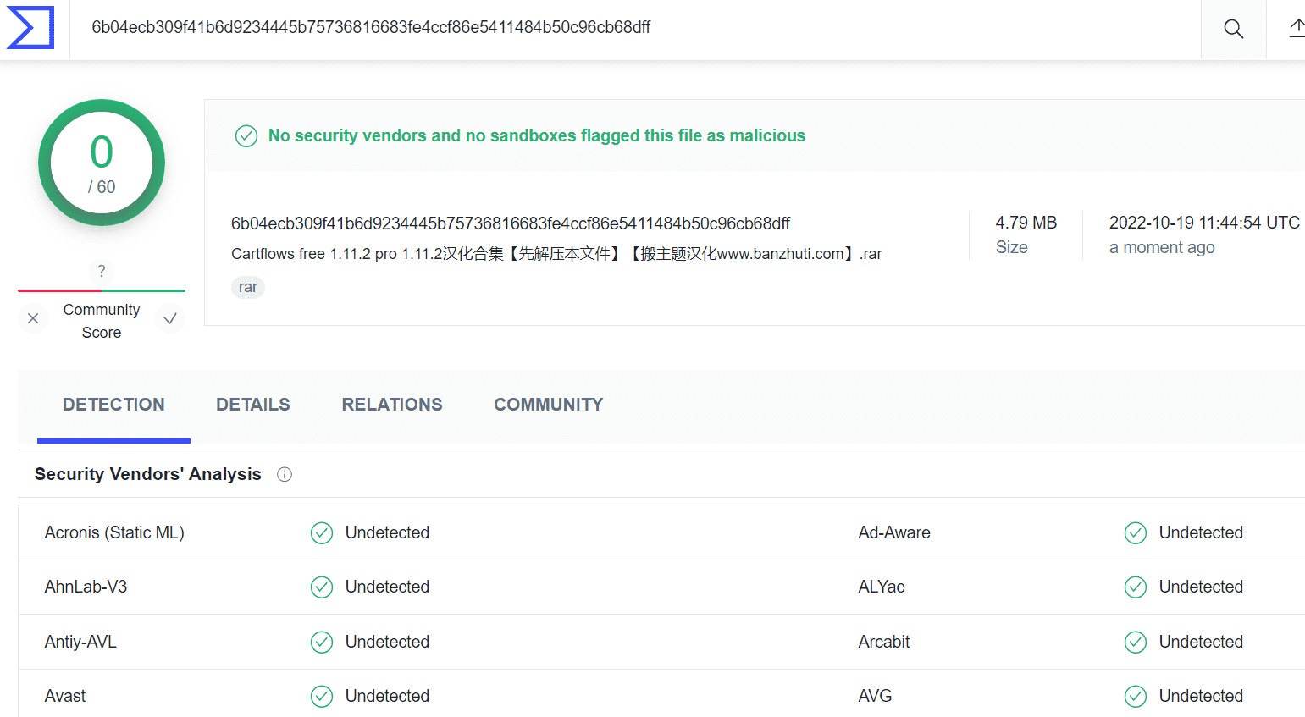Click the ALYac Undetected checkmark icon
The image size is (1305, 717).
1136,587
